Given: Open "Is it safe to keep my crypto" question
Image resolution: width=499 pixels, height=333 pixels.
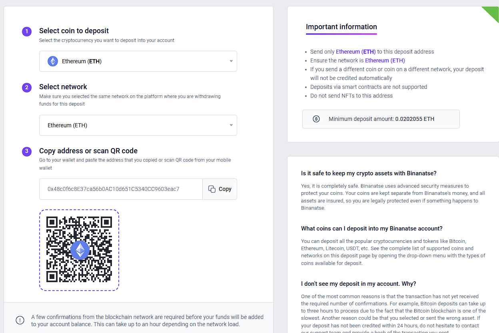Looking at the screenshot, I should [x=369, y=173].
